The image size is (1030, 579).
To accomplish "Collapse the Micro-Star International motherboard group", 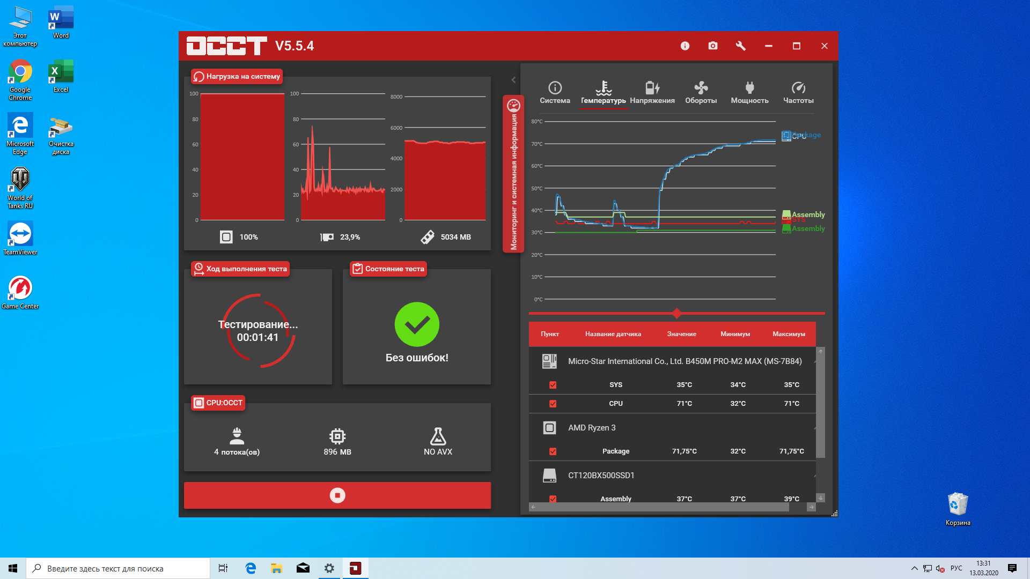I will (814, 362).
